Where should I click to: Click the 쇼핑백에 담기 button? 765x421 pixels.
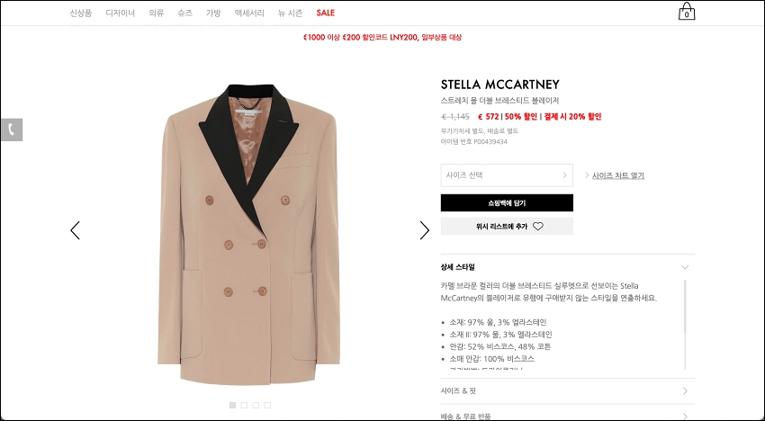(507, 203)
